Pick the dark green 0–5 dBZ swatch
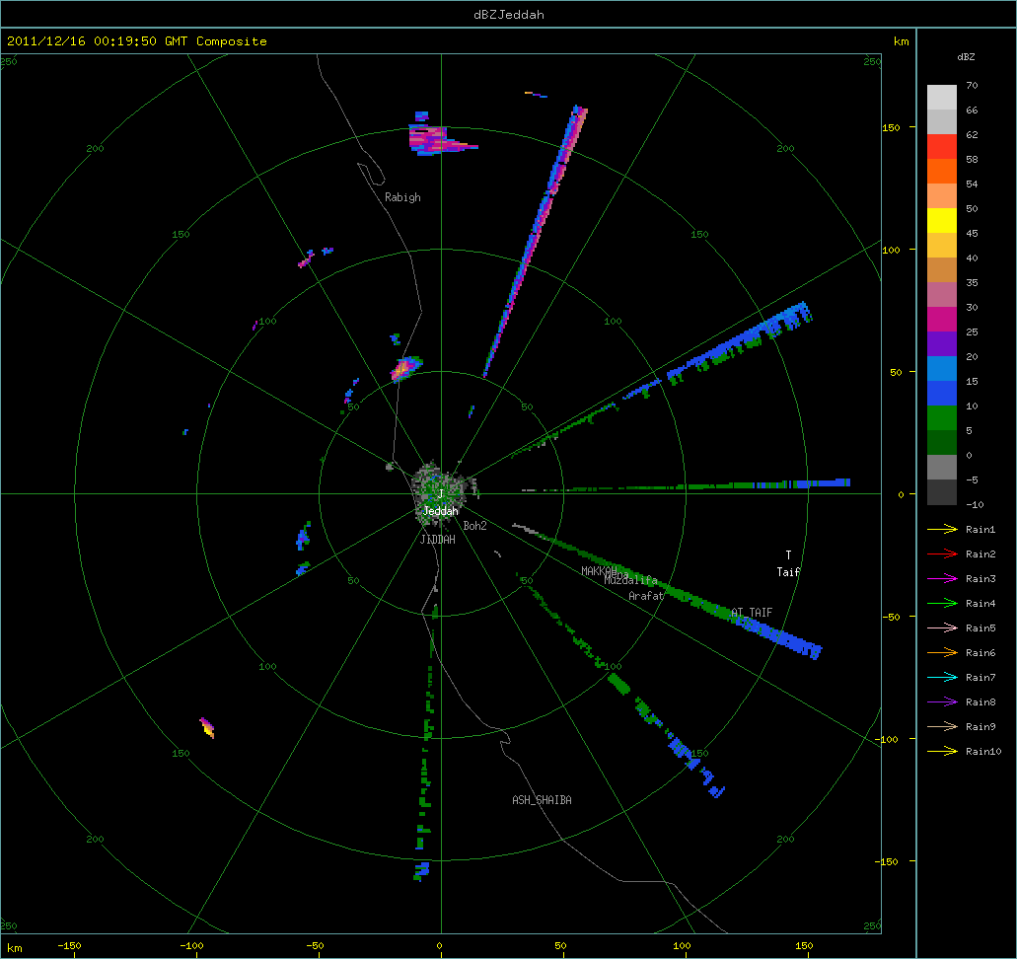The image size is (1017, 959). point(942,443)
